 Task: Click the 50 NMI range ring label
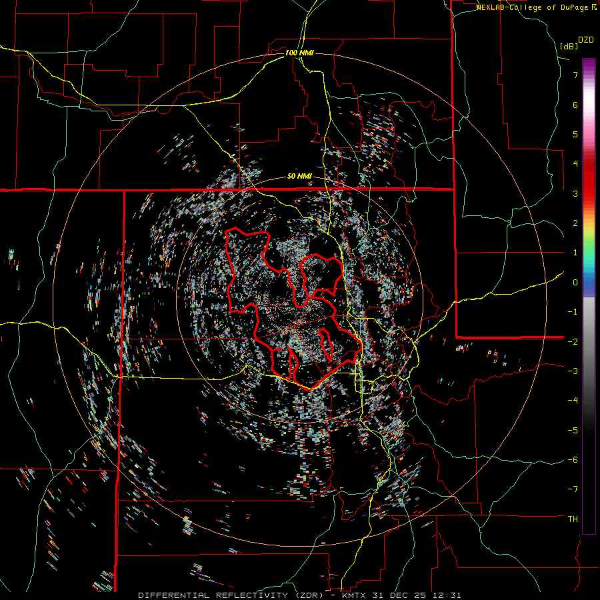[299, 177]
